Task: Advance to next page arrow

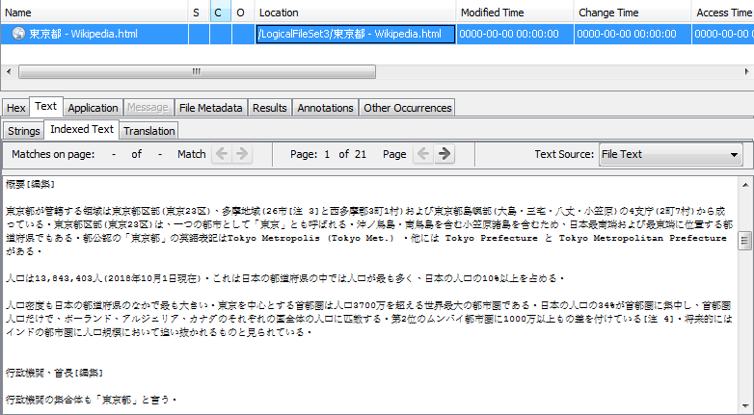Action: (x=444, y=154)
